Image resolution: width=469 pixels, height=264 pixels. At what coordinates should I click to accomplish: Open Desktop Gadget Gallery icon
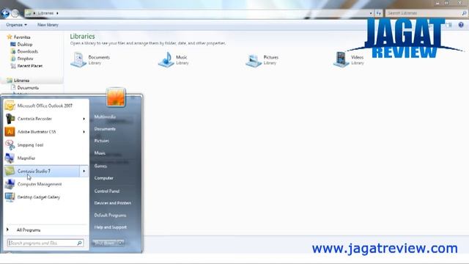(x=10, y=197)
